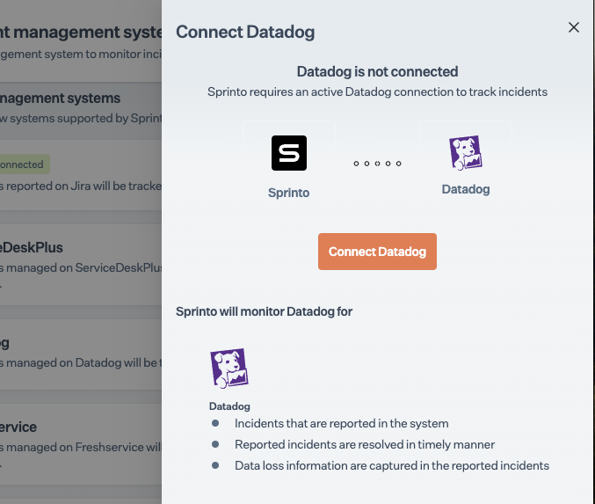Click the 'Sprinto' label under the black logo
The height and width of the screenshot is (504, 595).
[289, 193]
